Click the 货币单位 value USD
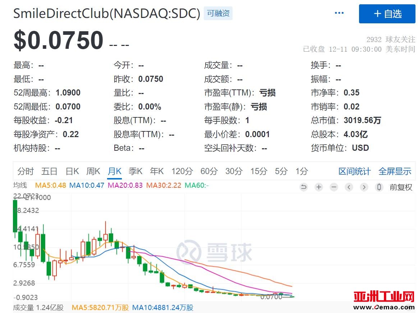The width and height of the screenshot is (418, 313). point(360,148)
